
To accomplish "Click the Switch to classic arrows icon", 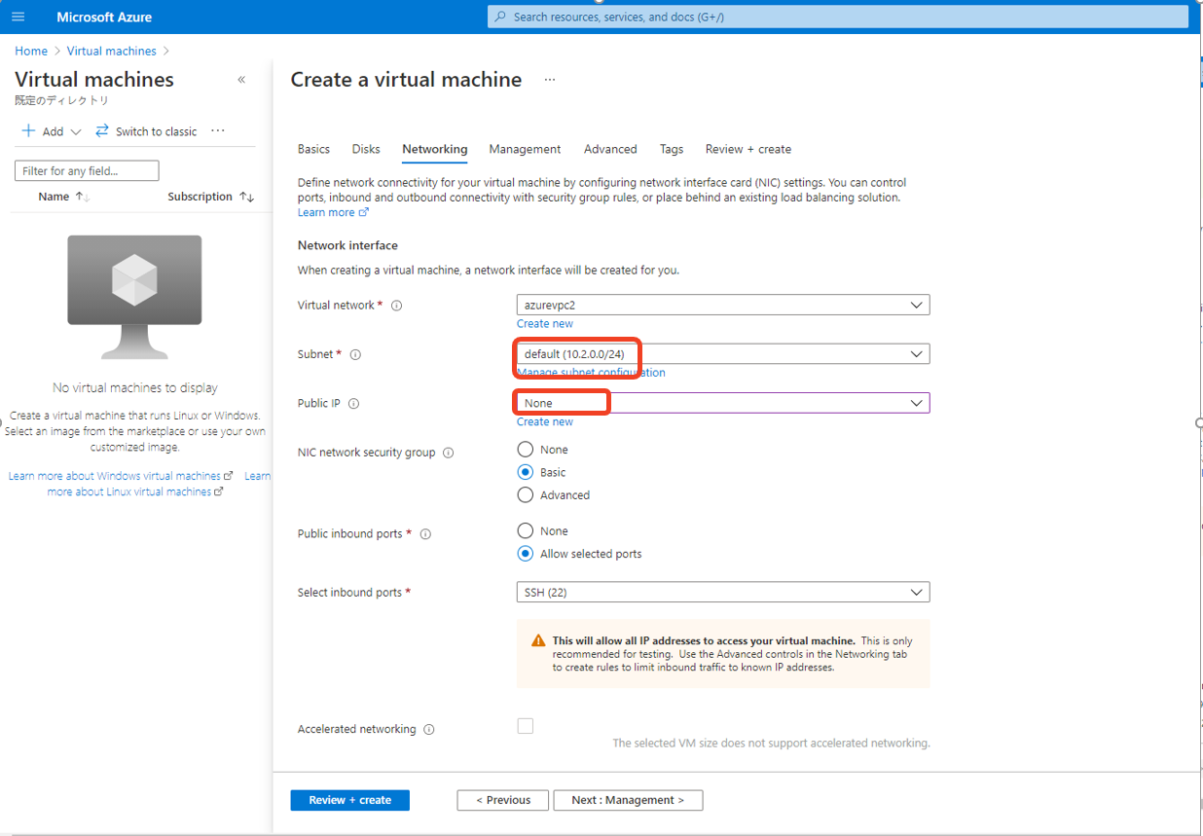I will [102, 130].
